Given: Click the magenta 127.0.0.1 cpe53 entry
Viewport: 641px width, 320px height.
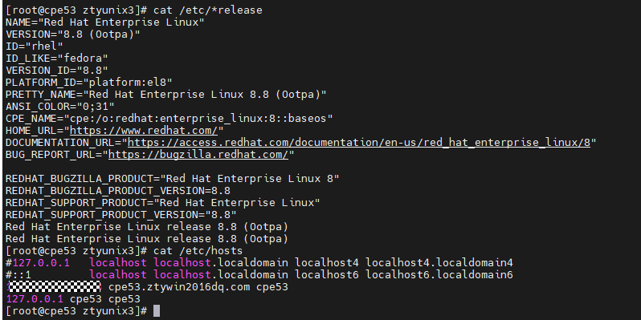Looking at the screenshot, I should pyautogui.click(x=73, y=299).
